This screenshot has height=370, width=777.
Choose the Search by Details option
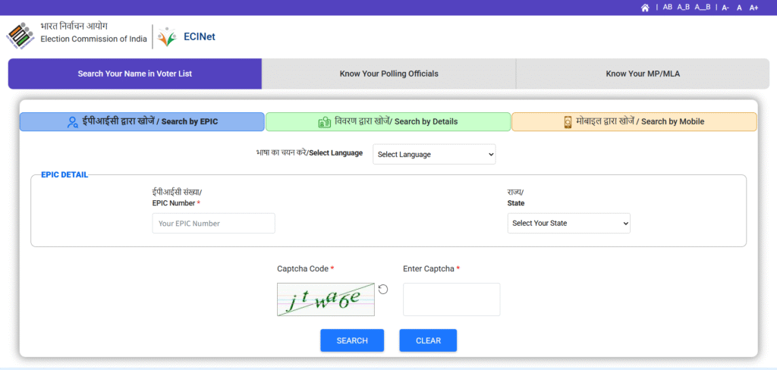(388, 121)
